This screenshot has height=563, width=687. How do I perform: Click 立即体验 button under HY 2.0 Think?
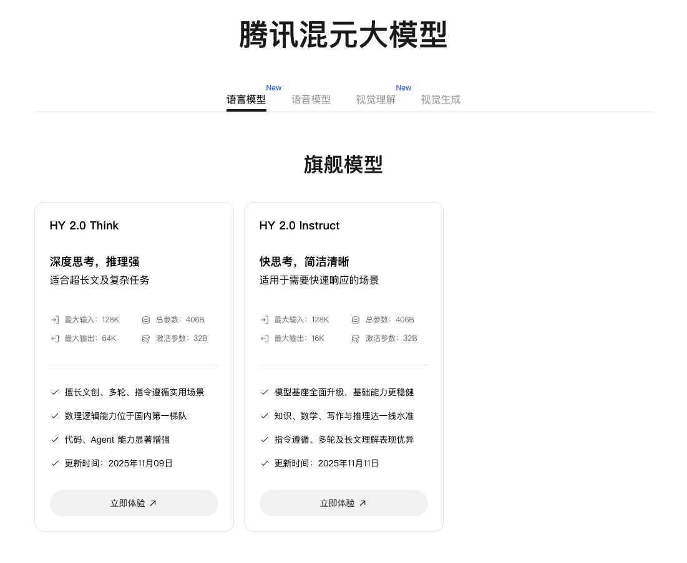(134, 503)
